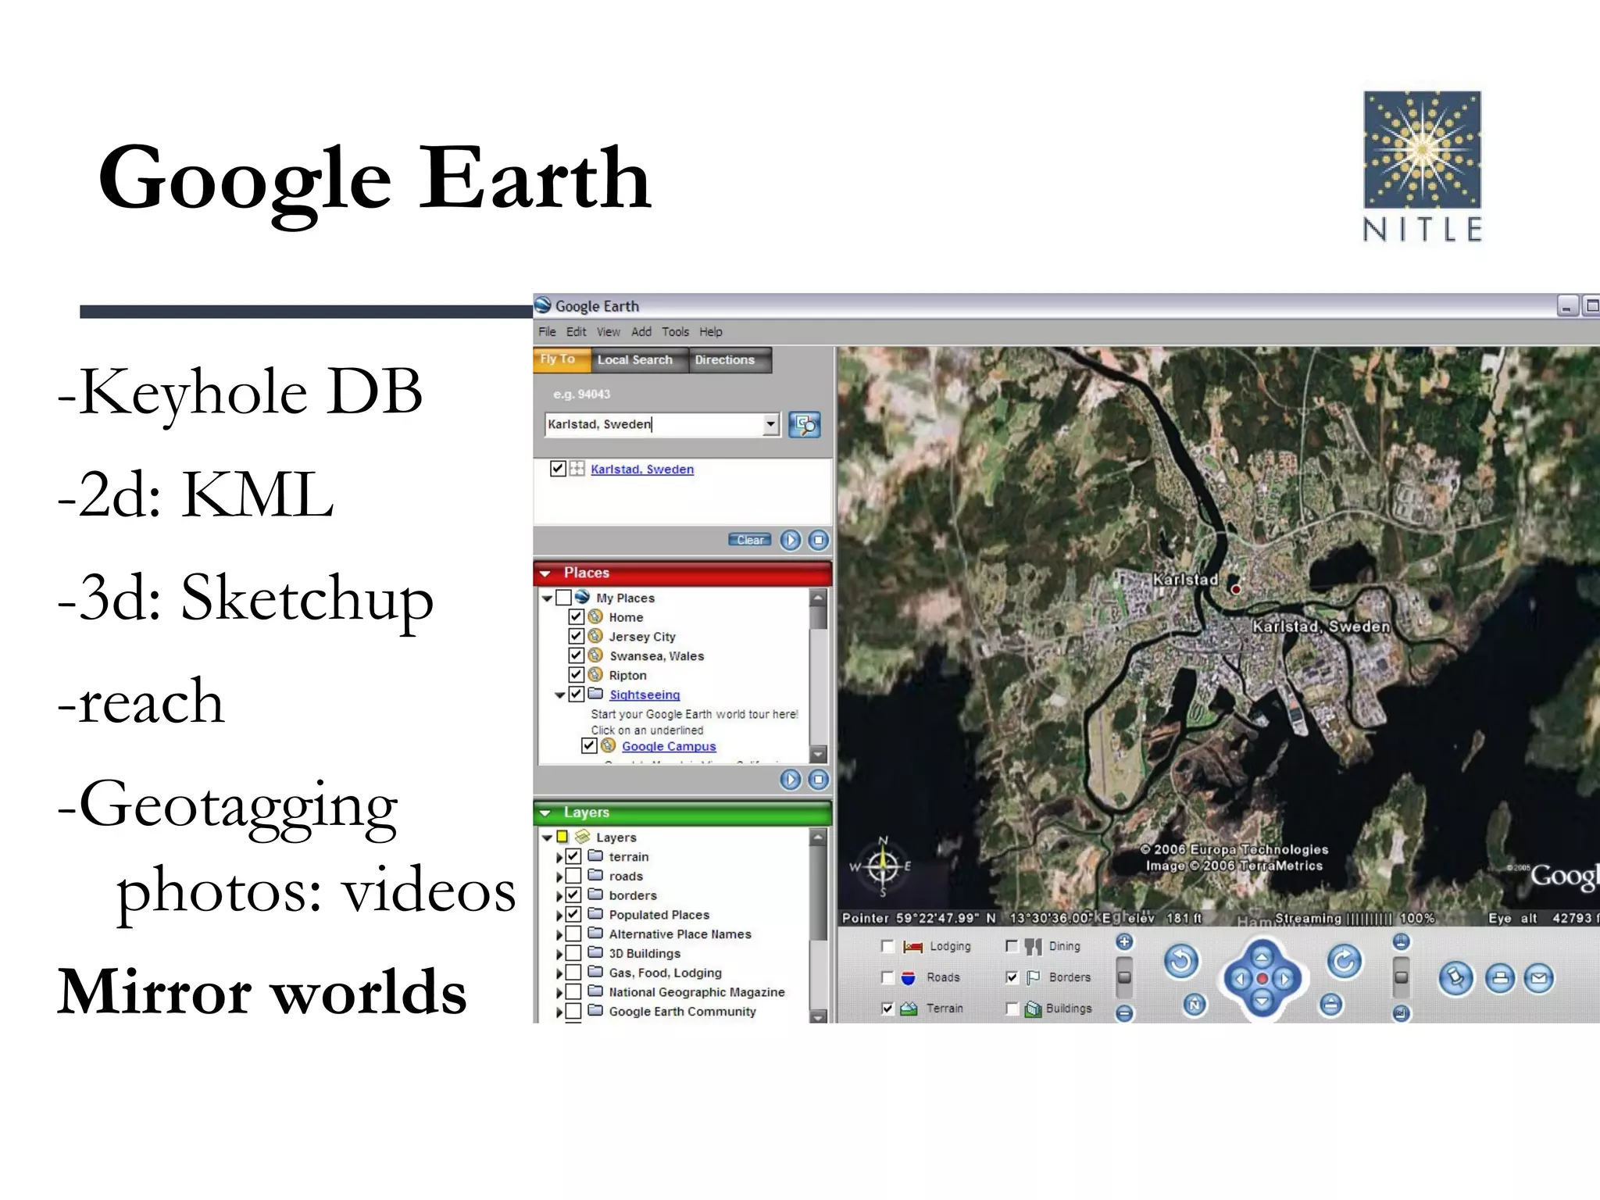Open the Edit menu
Screen dimensions: 1600x1200
[x=576, y=332]
